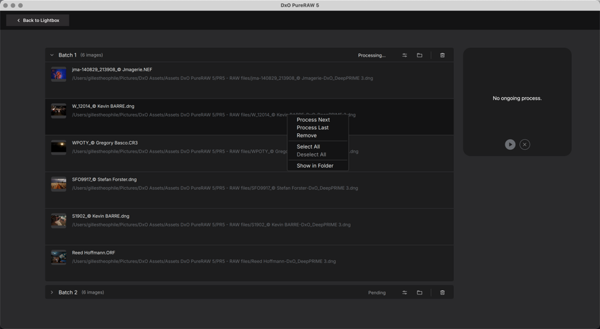Start processing with the play button
Screen dimensions: 600x329
(510, 145)
